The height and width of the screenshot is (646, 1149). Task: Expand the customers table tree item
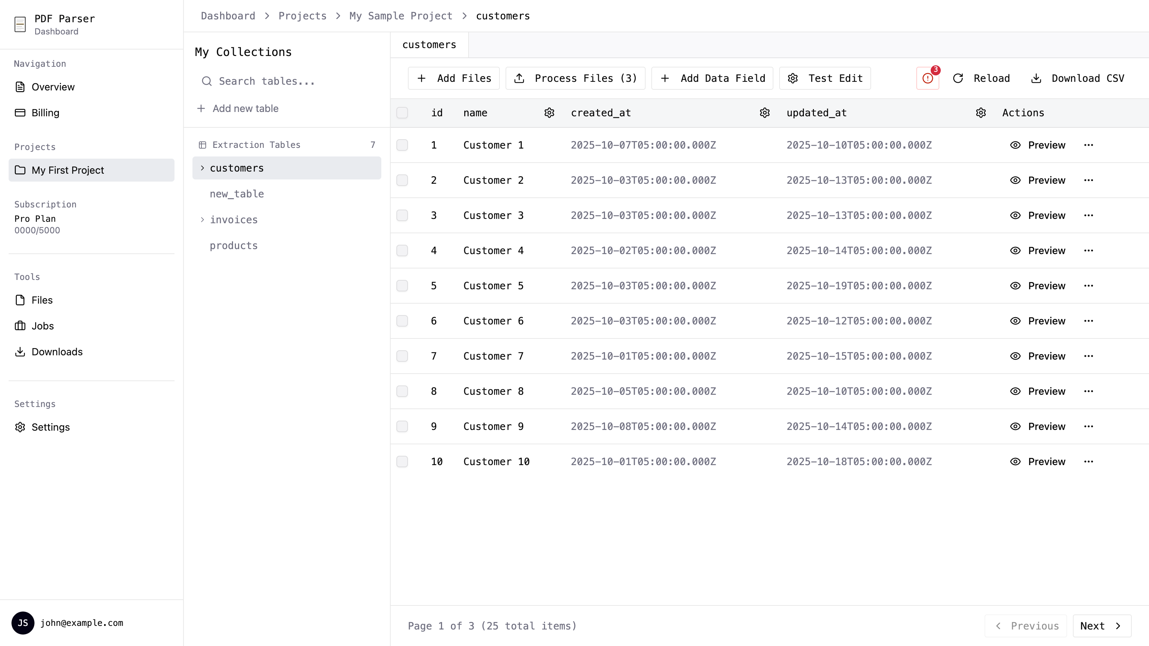coord(202,168)
